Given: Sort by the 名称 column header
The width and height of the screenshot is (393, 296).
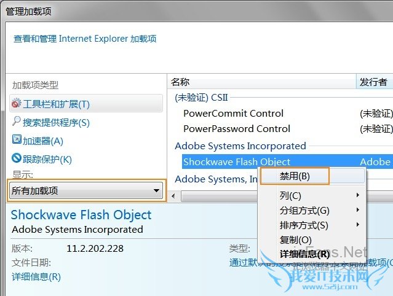Looking at the screenshot, I should [x=180, y=82].
